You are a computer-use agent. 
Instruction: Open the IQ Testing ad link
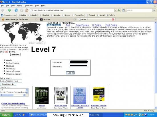96,25
